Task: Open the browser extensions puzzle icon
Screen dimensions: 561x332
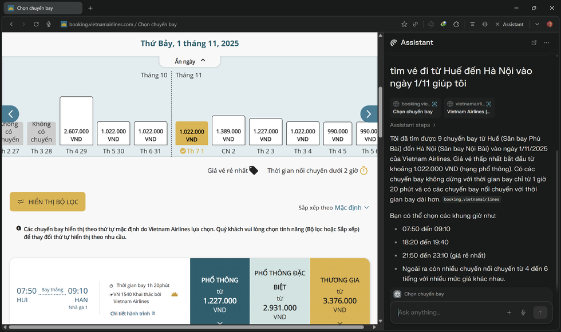Action: tap(456, 24)
